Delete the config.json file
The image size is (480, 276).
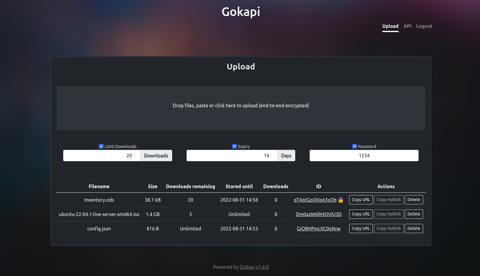pyautogui.click(x=414, y=228)
